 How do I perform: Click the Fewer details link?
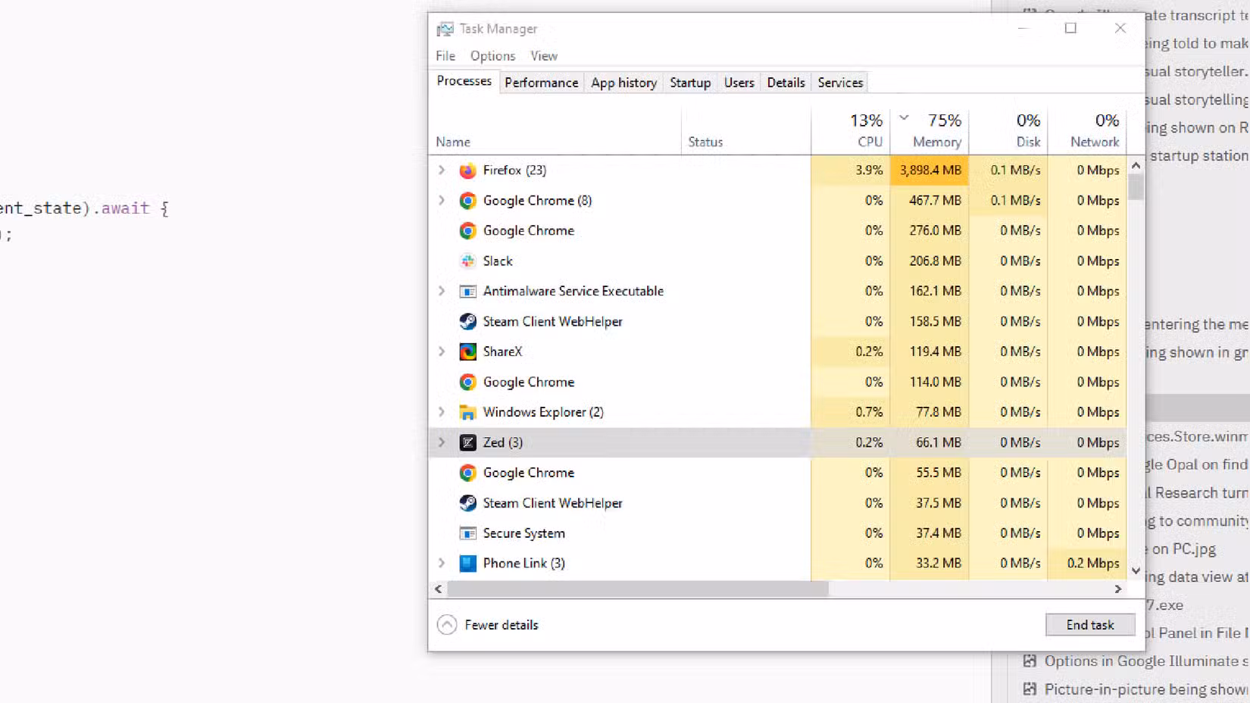(501, 625)
